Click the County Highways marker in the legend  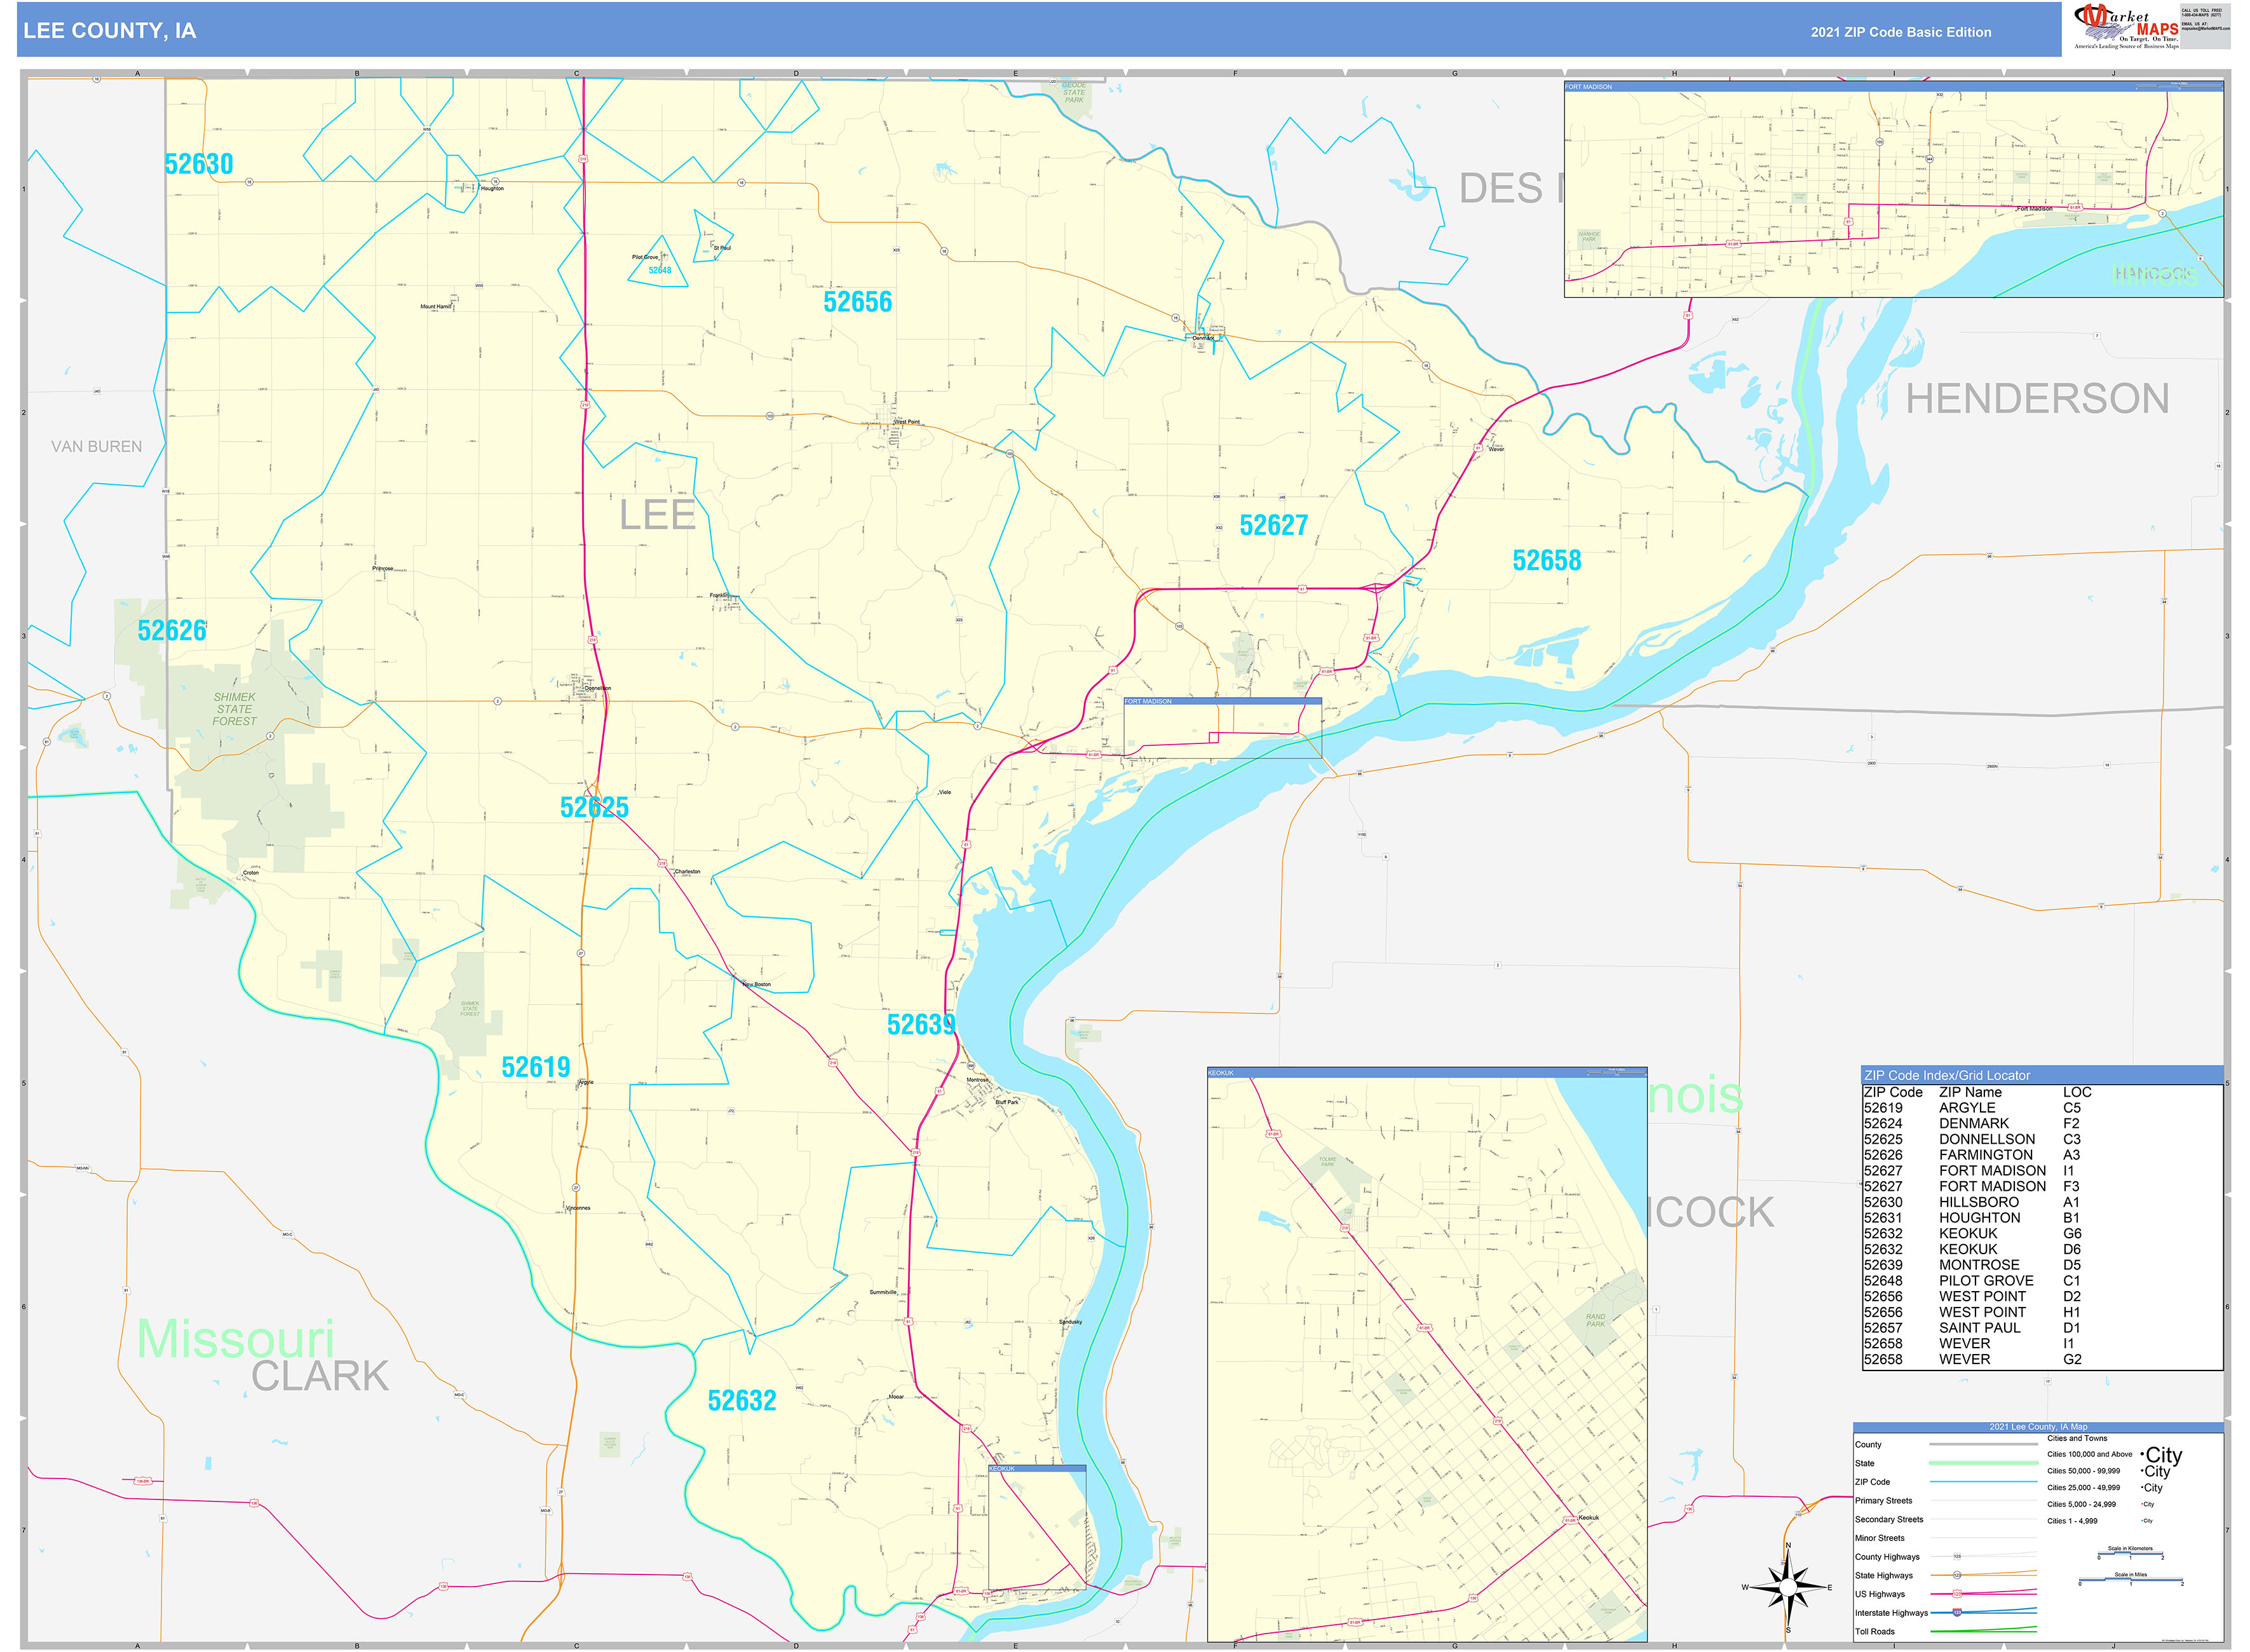point(1958,1556)
